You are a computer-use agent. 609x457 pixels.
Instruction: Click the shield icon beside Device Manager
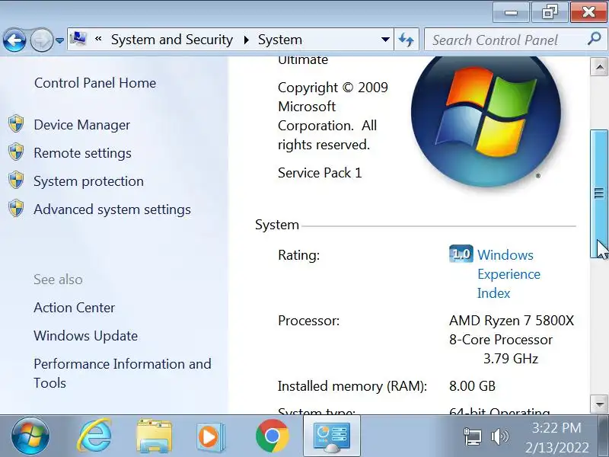(x=16, y=124)
